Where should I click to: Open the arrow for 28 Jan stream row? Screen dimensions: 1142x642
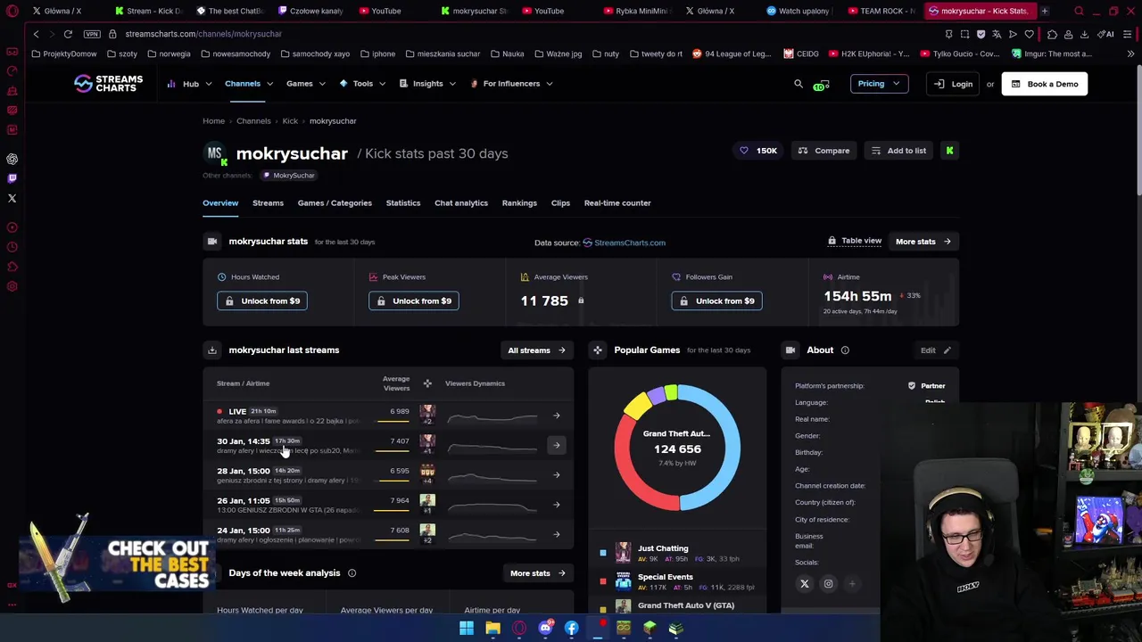pyautogui.click(x=556, y=474)
